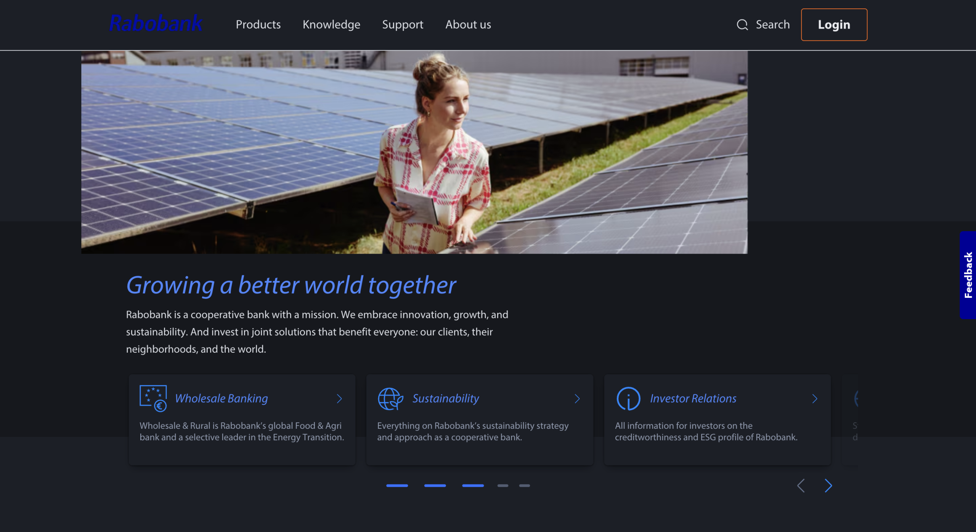Select the fourth carousel indicator dash
Screen dimensions: 976x532
[x=502, y=486]
